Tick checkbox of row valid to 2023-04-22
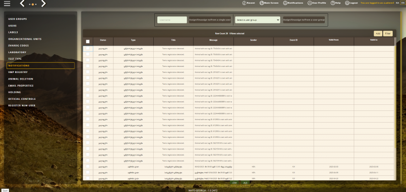Viewport: 406px width, 192px height. pos(88,178)
